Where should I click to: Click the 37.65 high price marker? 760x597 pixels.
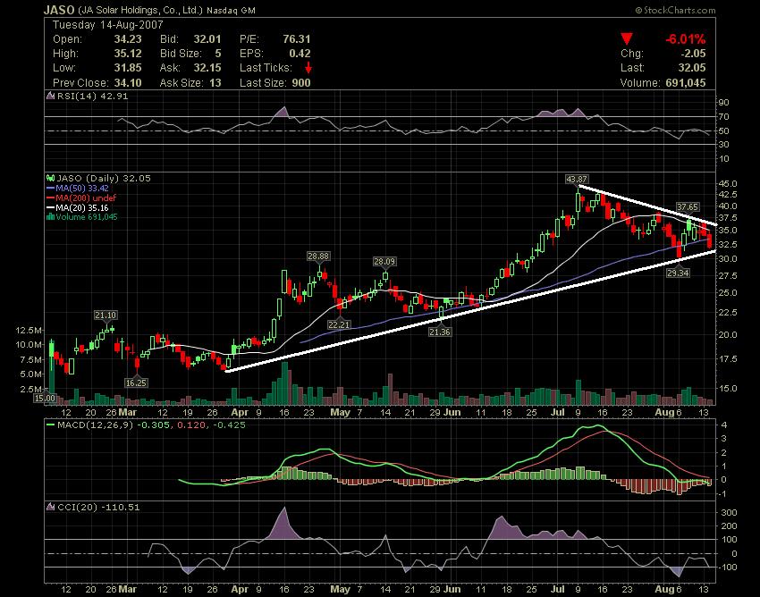(688, 207)
